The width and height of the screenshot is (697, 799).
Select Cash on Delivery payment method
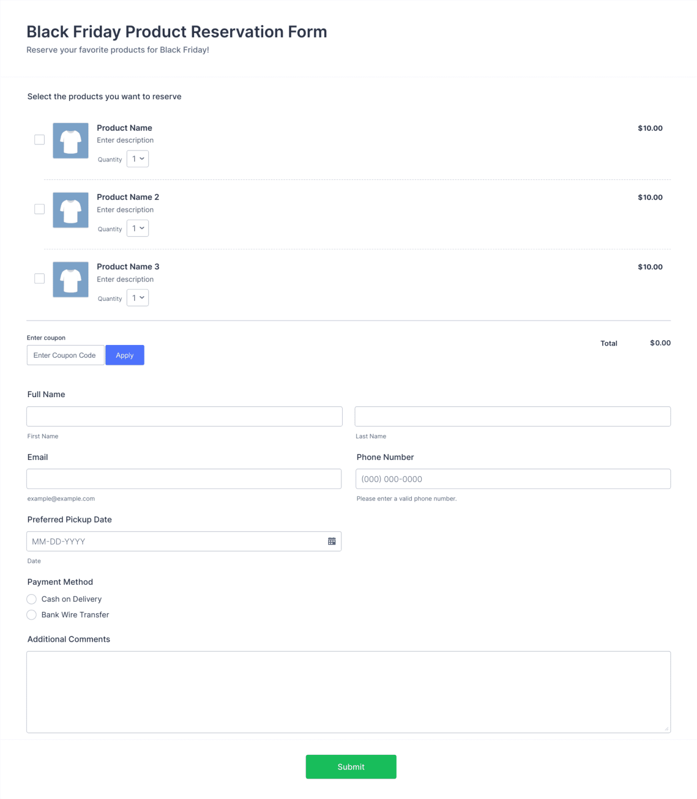[x=31, y=599]
